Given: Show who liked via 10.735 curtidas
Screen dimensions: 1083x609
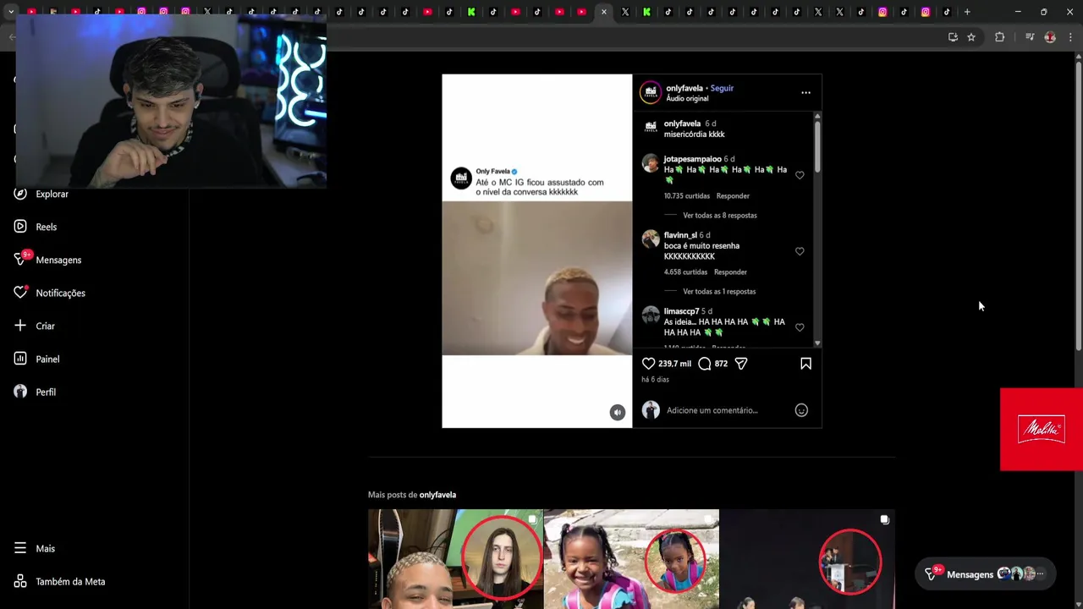Looking at the screenshot, I should (x=685, y=196).
